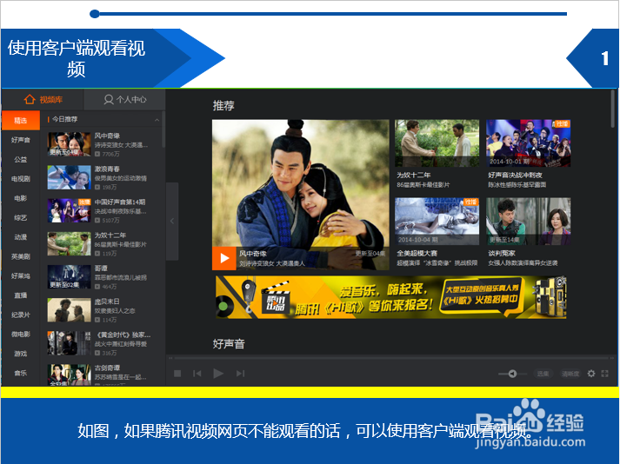The height and width of the screenshot is (464, 620).
Task: Open 中国好声音第14期 list thumbnail
Action: click(x=70, y=210)
